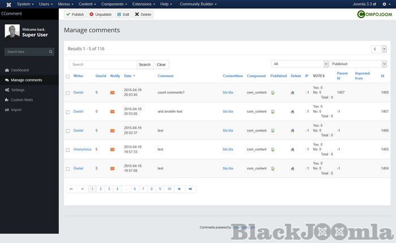This screenshot has width=396, height=243.
Task: Click the delete icon in the Anonymous comment row
Action: point(292,150)
